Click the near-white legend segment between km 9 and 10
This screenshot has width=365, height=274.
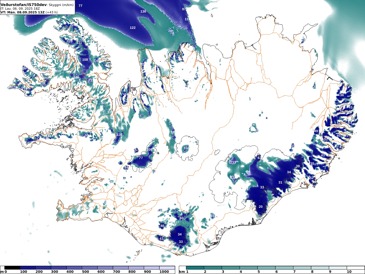[338, 268]
